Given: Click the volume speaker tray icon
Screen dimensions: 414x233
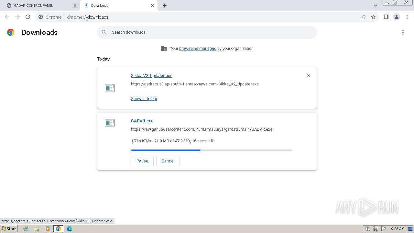Looking at the screenshot, I should [x=368, y=229].
